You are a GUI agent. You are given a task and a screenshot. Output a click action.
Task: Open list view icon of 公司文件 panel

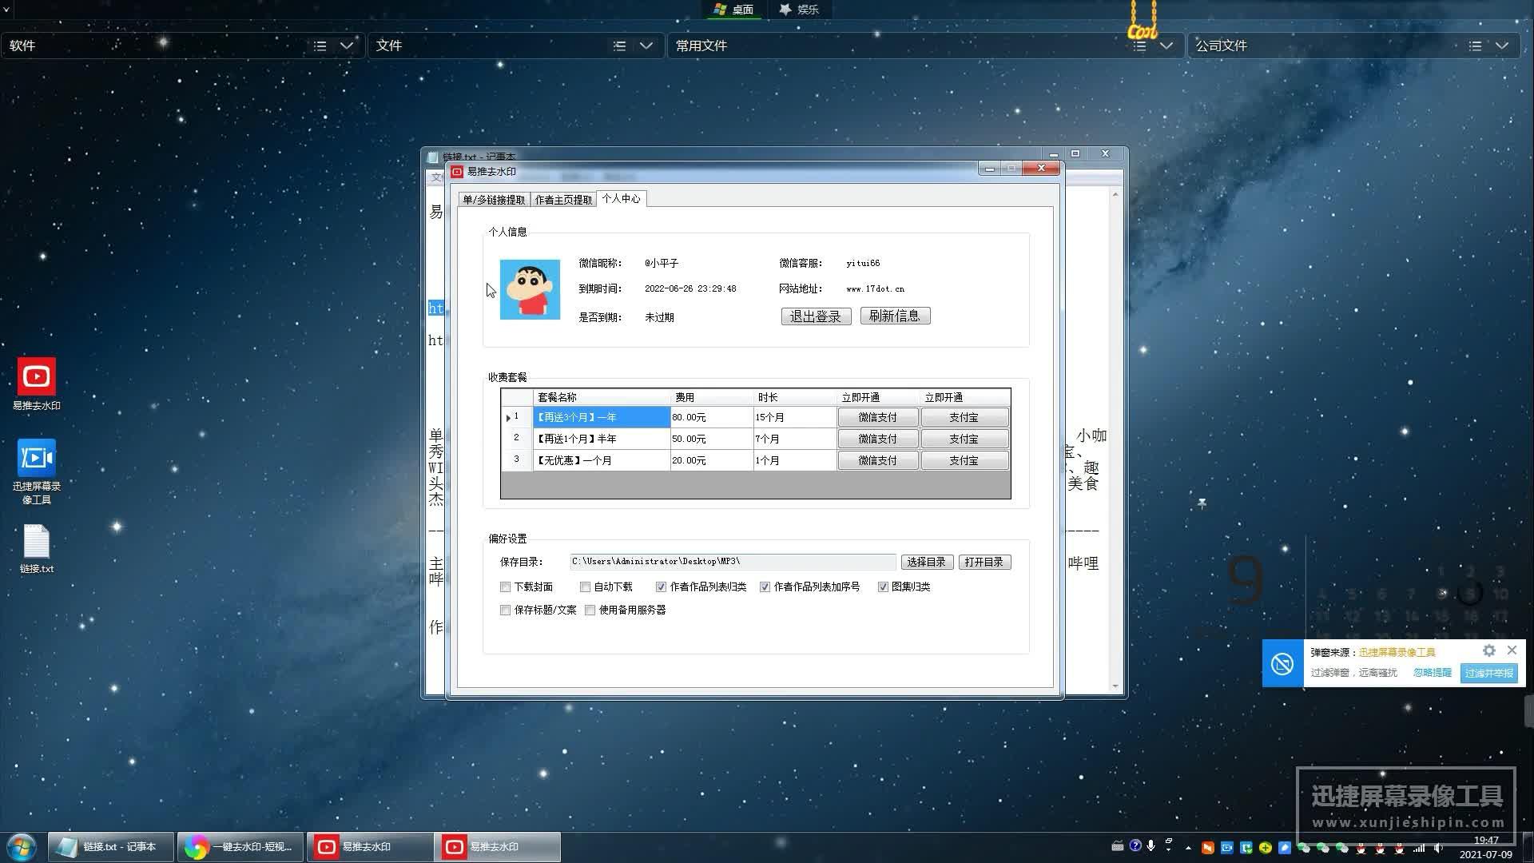pos(1475,46)
